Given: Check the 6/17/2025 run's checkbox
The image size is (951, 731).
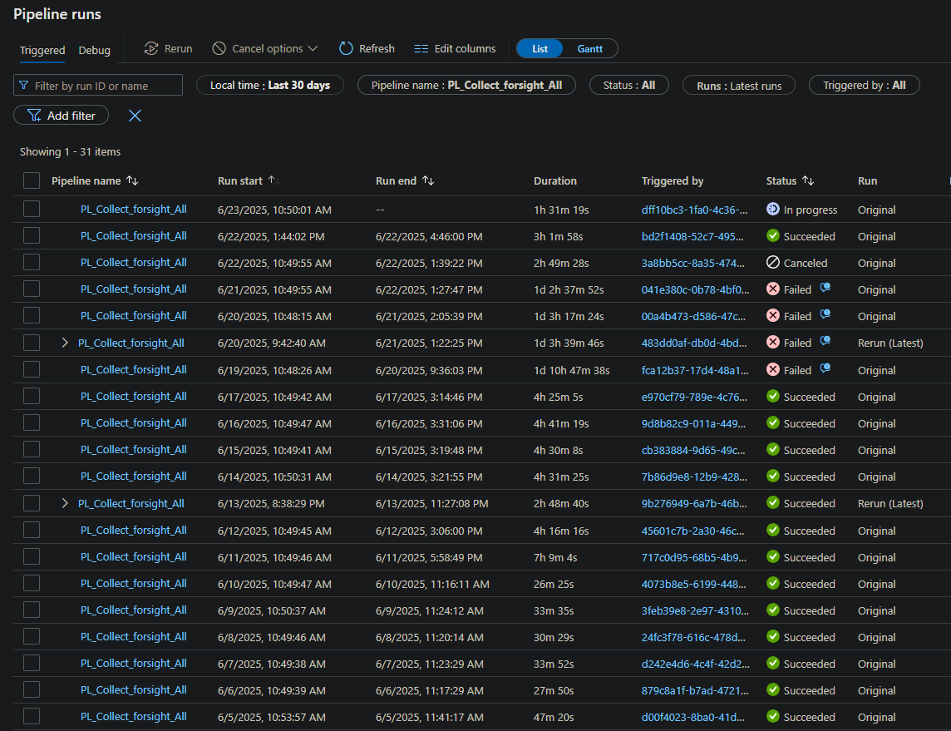Looking at the screenshot, I should pos(32,397).
